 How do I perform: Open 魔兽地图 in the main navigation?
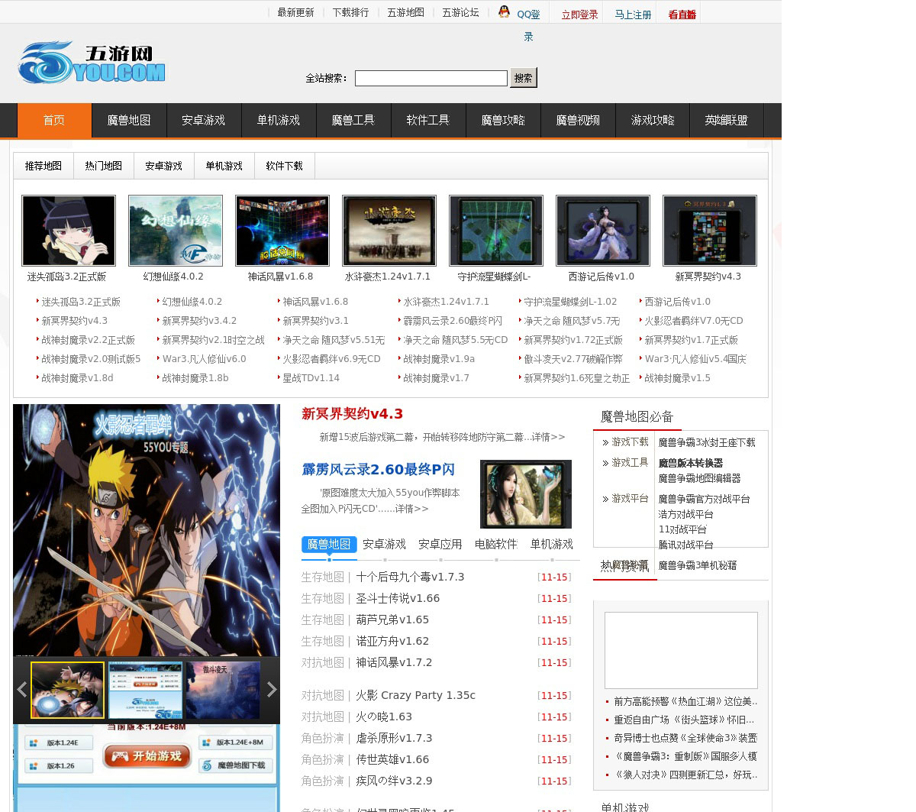click(129, 121)
